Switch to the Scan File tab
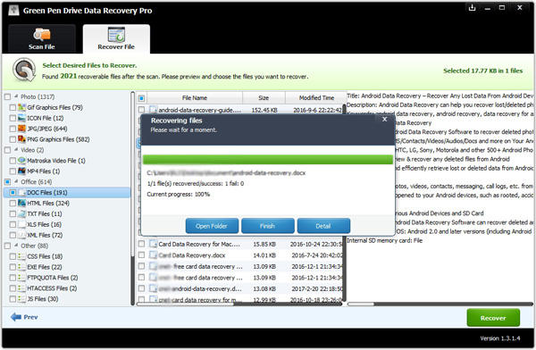 click(42, 39)
